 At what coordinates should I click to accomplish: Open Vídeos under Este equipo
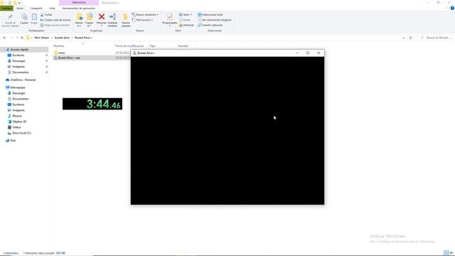(x=16, y=127)
